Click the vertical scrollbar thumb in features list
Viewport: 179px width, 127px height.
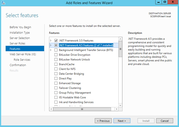(120, 49)
